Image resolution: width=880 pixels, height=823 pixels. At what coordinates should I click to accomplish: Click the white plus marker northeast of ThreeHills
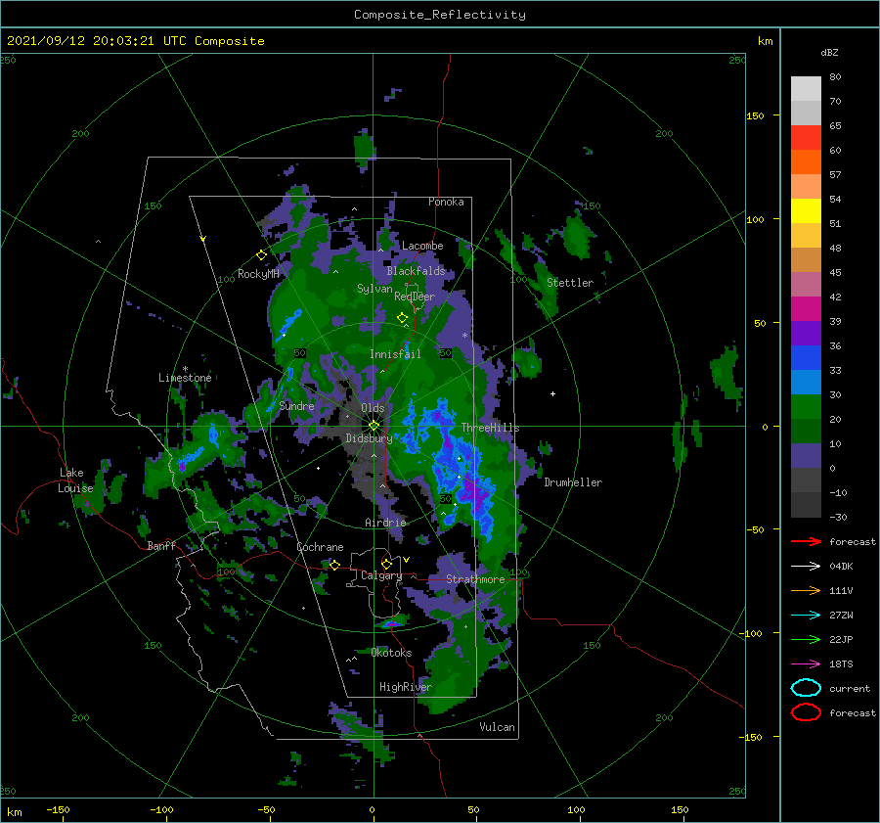(552, 393)
